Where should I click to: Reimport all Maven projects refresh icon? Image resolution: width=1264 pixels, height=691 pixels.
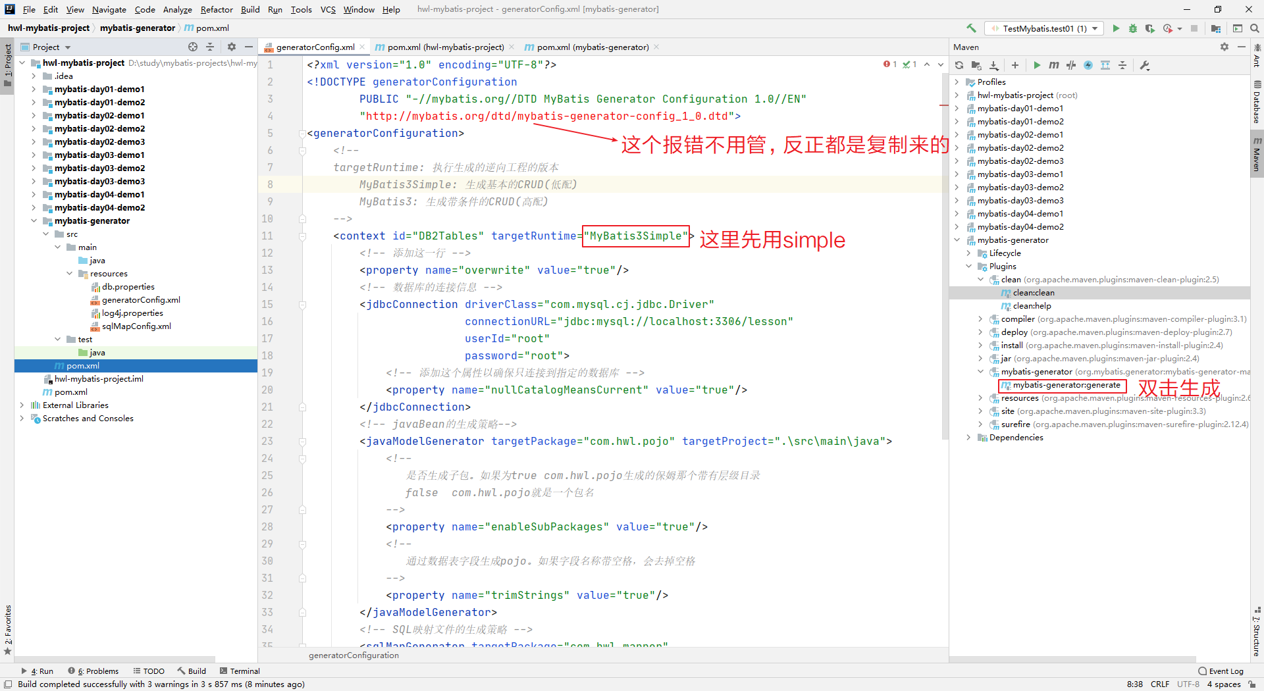(x=959, y=65)
